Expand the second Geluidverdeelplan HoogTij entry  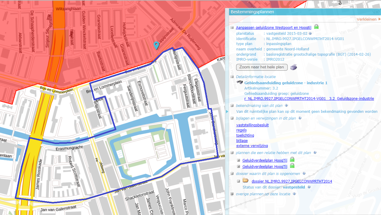coord(238,167)
